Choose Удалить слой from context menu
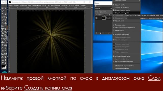This screenshot has height=91, width=163. point(127,21)
